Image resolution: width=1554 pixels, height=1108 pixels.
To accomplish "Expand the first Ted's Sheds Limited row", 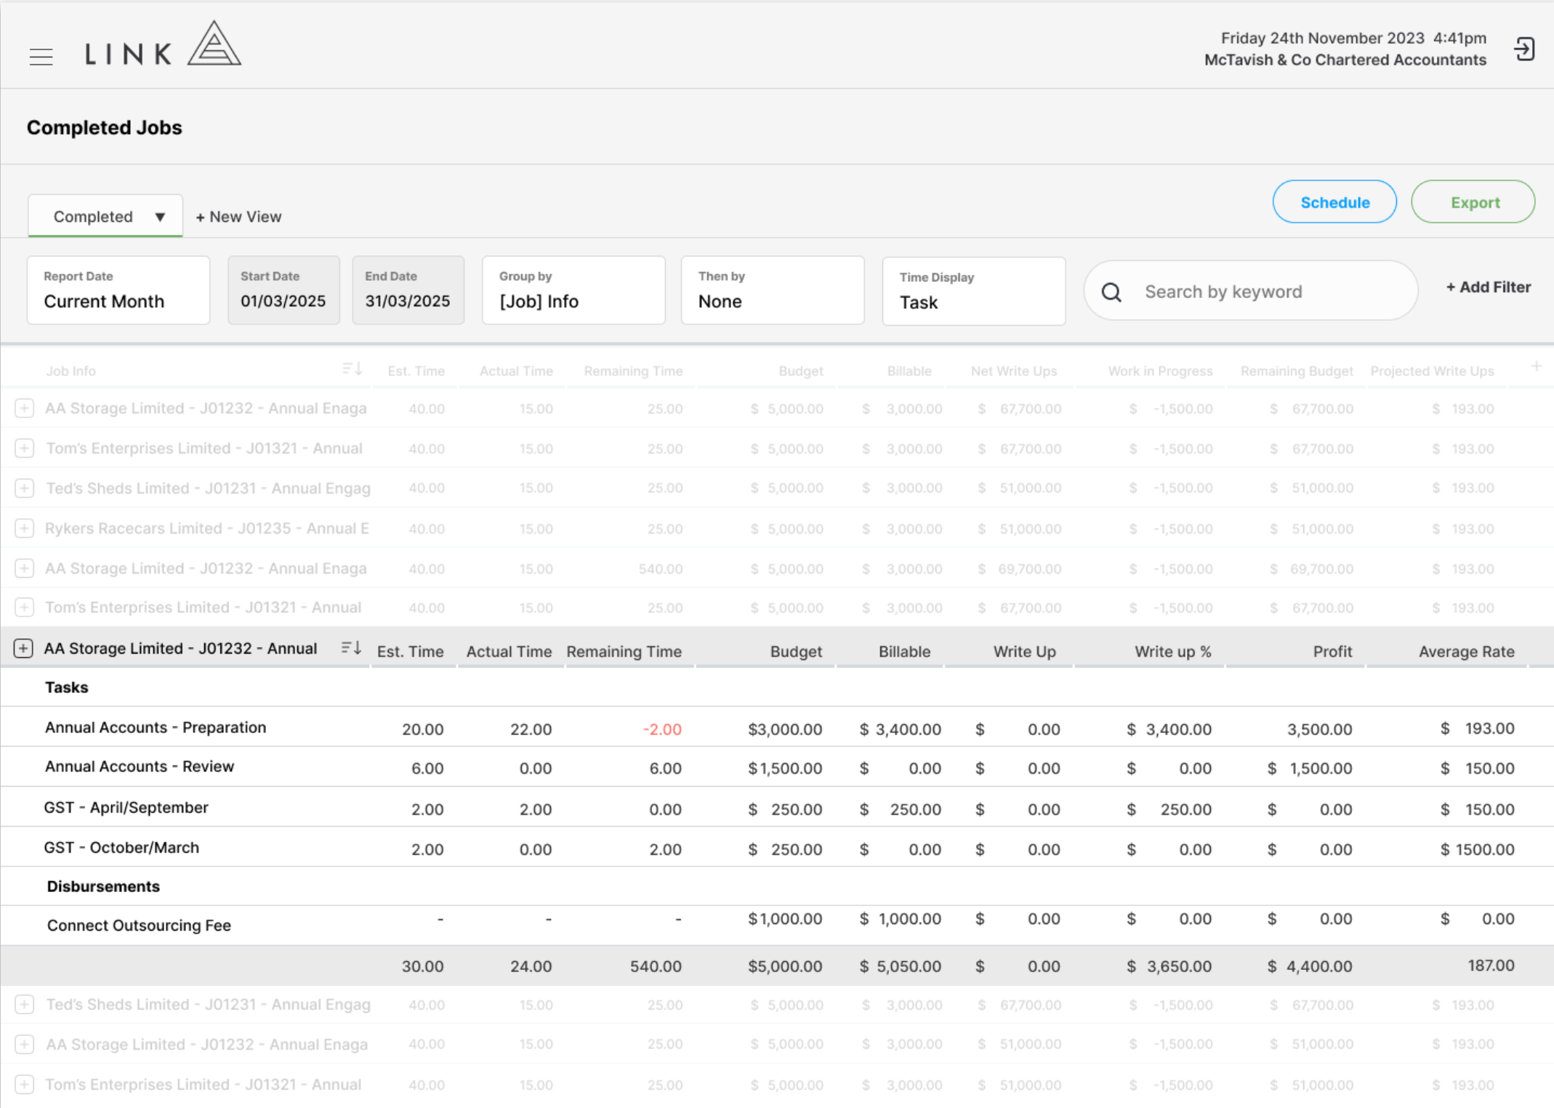I will pyautogui.click(x=24, y=488).
